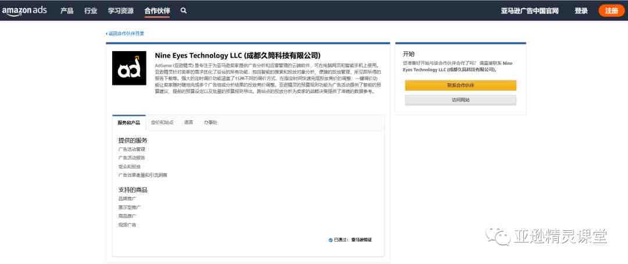Open the search magnifier icon

183,10
